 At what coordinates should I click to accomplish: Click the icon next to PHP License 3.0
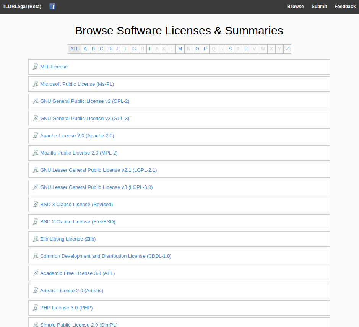pyautogui.click(x=36, y=307)
